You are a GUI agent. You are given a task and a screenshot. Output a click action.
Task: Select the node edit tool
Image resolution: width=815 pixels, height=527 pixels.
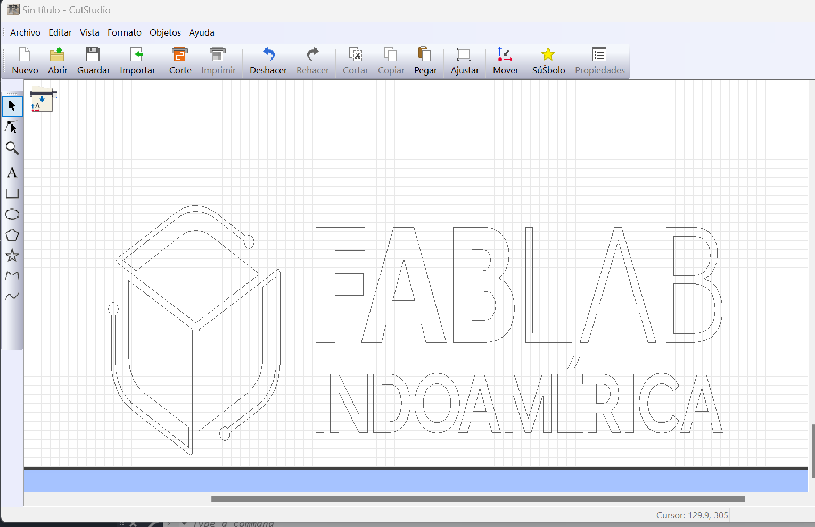[x=12, y=127]
